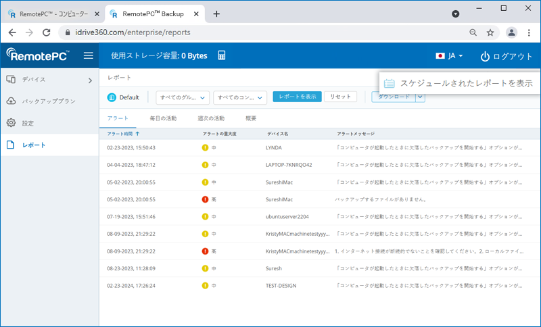Click the red severity icon at 08-09-2023

(205, 251)
